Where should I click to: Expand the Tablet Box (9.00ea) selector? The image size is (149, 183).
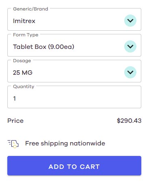point(74,45)
